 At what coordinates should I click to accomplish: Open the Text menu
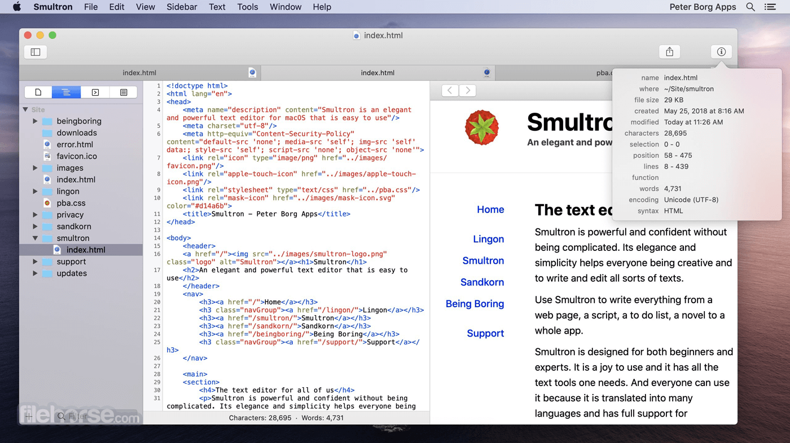pyautogui.click(x=217, y=7)
